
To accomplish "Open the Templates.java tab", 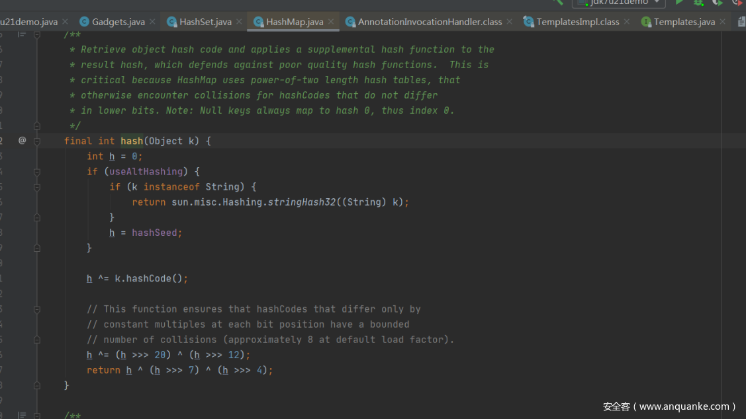I will [x=684, y=22].
